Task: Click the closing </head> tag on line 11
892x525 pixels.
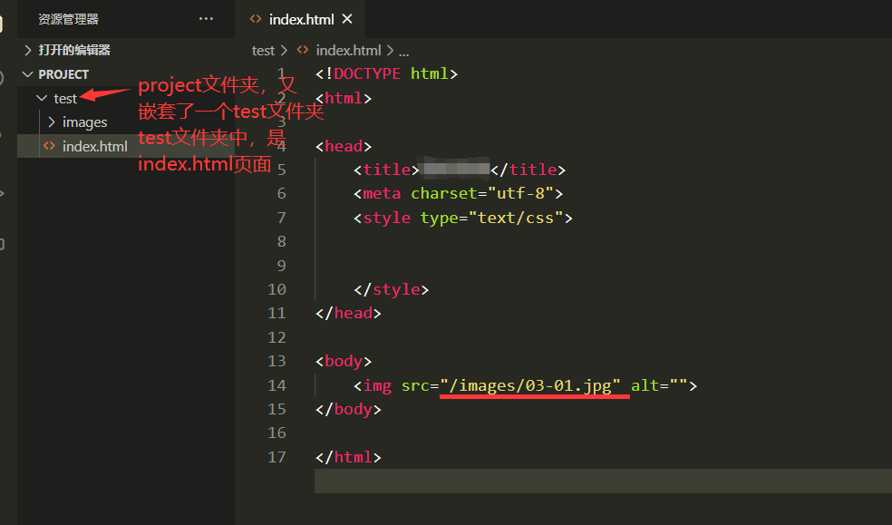Action: click(348, 313)
